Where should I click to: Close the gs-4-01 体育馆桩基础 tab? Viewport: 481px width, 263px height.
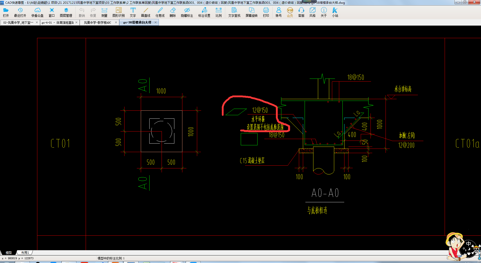tap(76, 22)
